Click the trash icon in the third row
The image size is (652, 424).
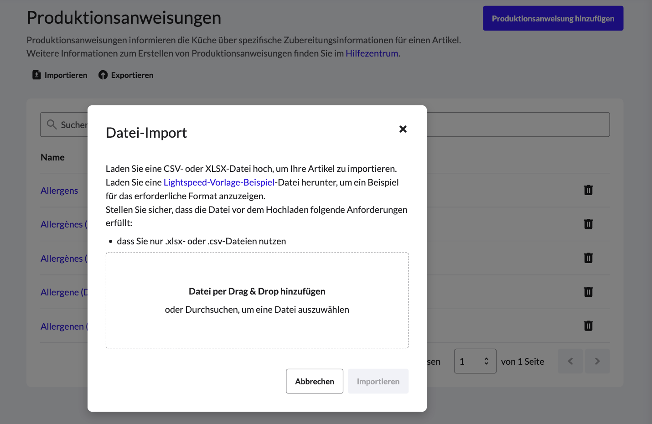point(589,258)
